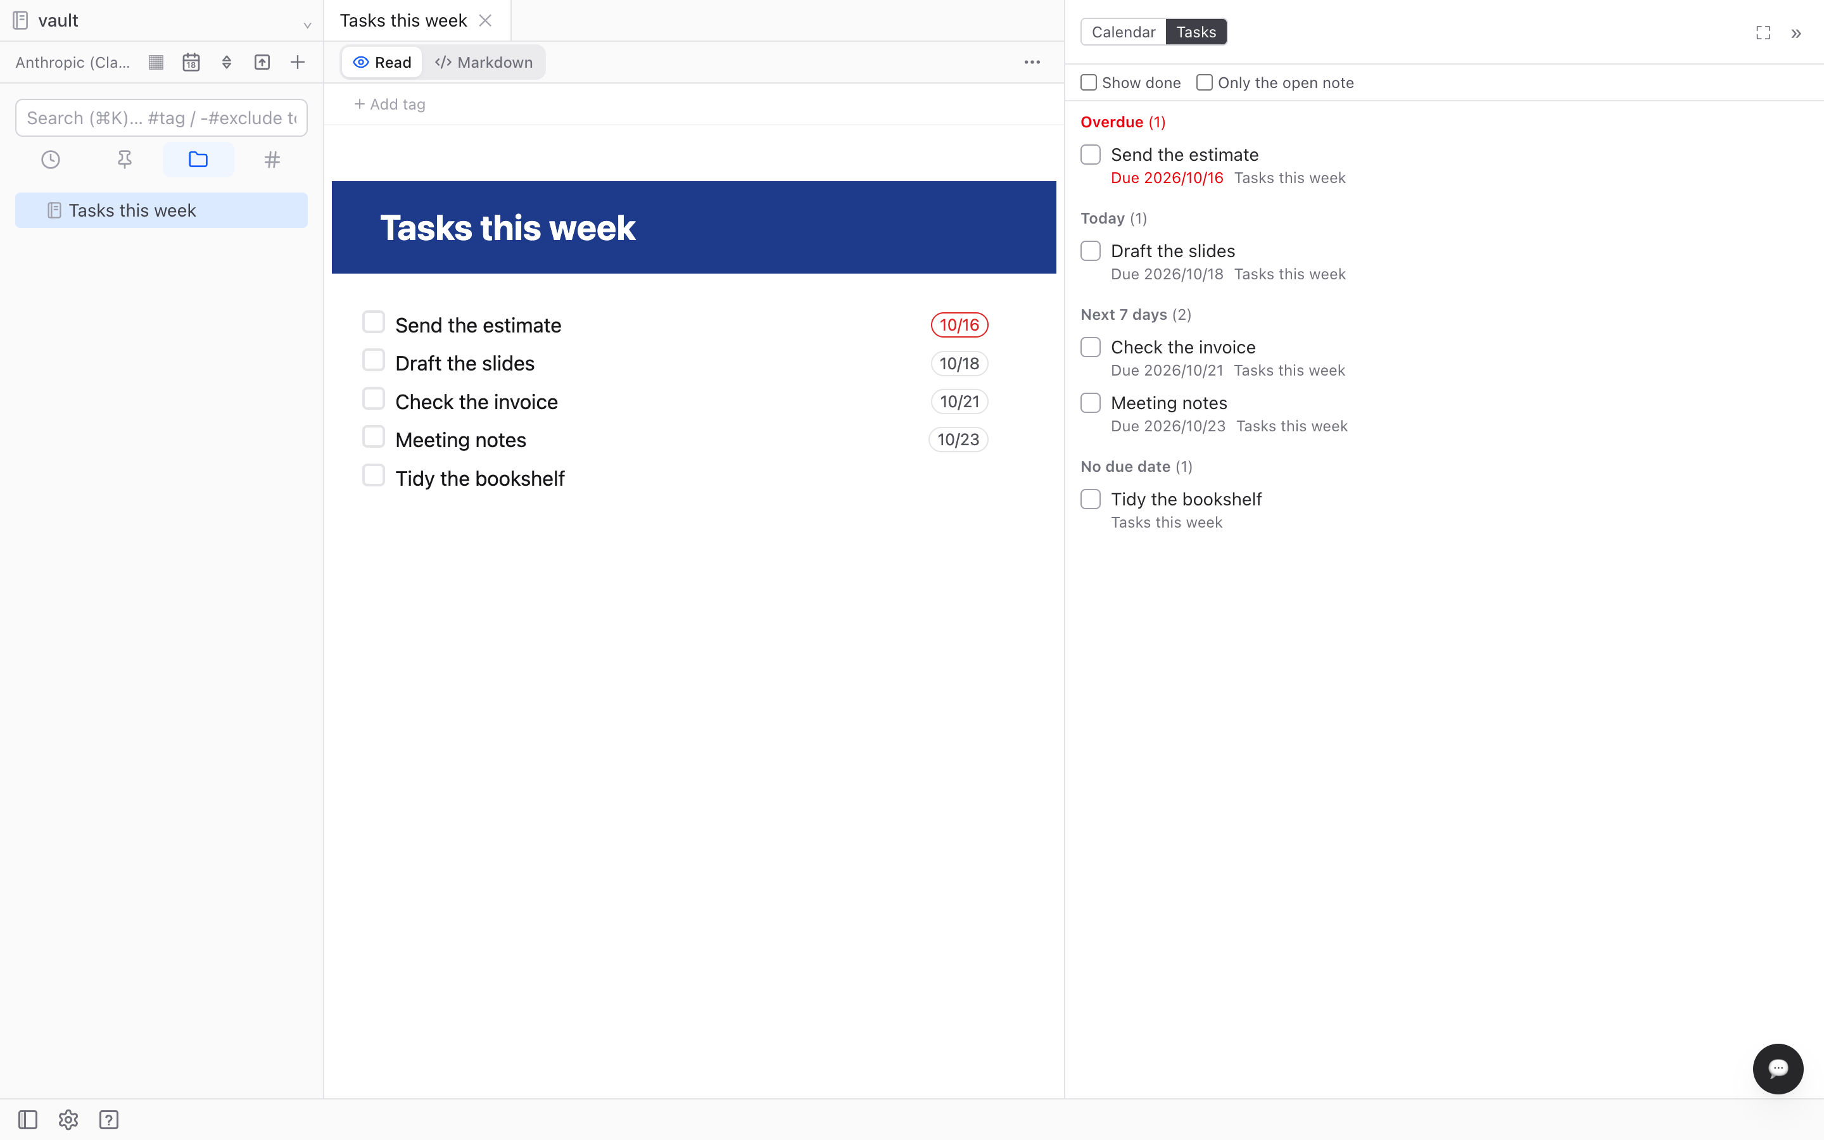Open settings gear icon
This screenshot has height=1140, width=1824.
[68, 1120]
